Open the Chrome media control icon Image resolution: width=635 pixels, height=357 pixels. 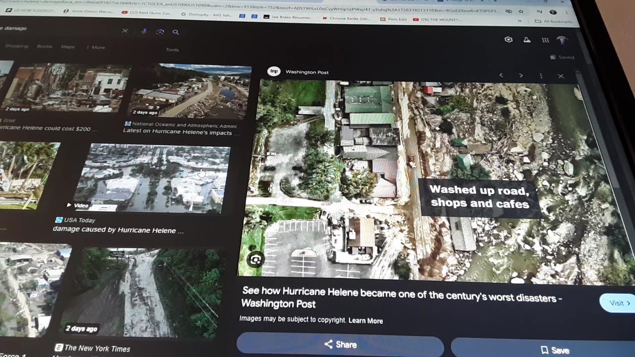click(x=540, y=11)
